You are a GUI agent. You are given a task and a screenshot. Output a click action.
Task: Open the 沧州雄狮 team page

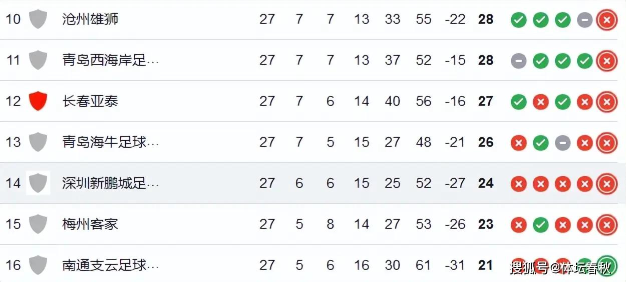coord(90,19)
